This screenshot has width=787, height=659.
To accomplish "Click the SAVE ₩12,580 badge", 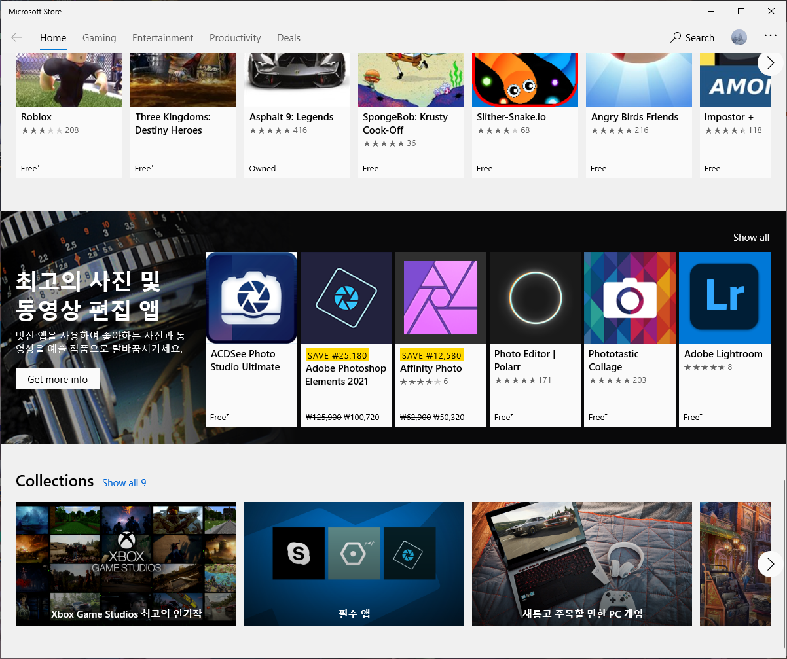I will pos(431,355).
